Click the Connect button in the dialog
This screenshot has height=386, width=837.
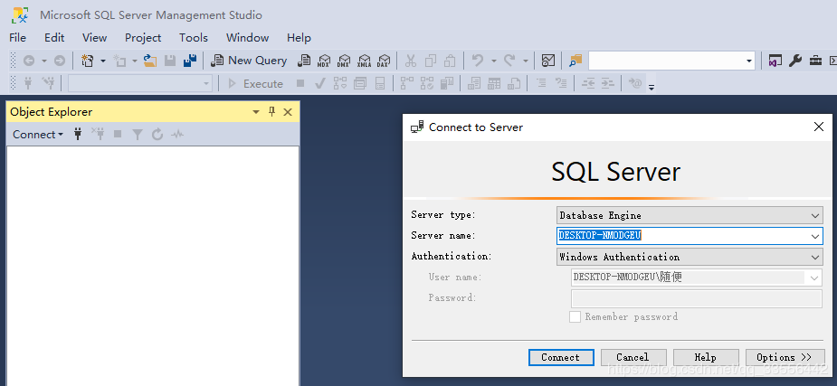click(x=561, y=357)
